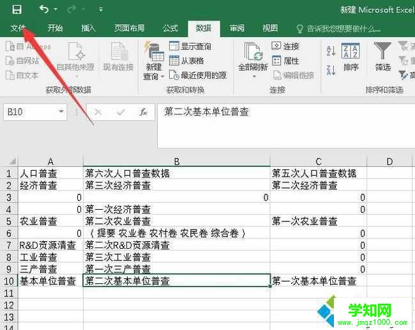
Task: Click the formula bar text 第二次基本单位普查
Action: (x=206, y=111)
